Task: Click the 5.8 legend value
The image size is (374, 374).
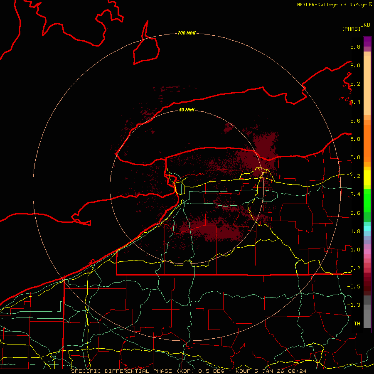Action: click(355, 139)
